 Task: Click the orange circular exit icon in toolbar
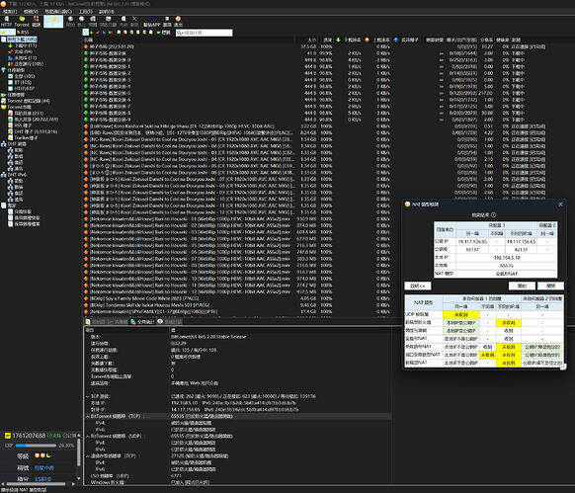click(178, 22)
